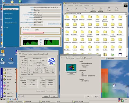Open the Processor Selection dropdown

click(x=55, y=91)
